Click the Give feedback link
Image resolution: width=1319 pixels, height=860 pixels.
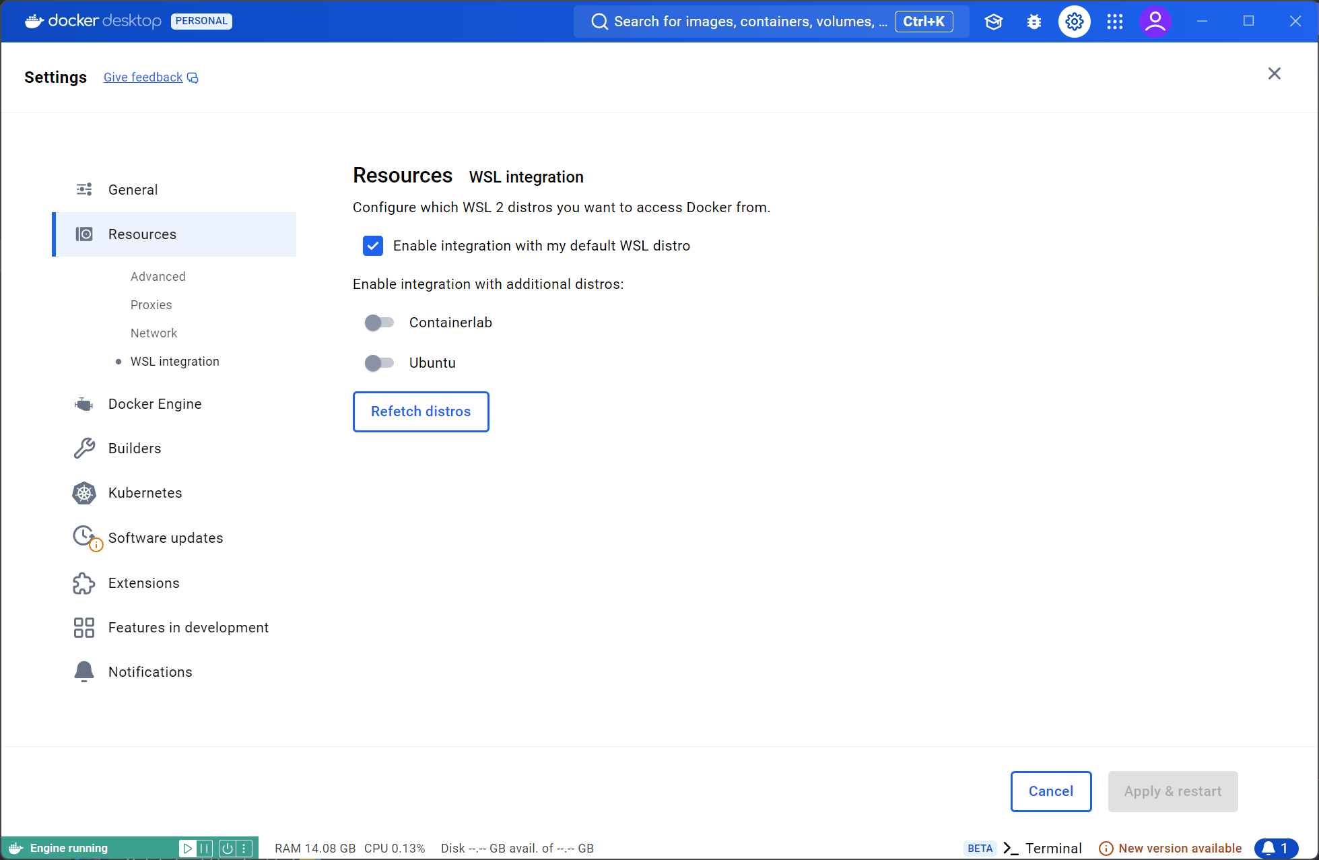click(143, 77)
